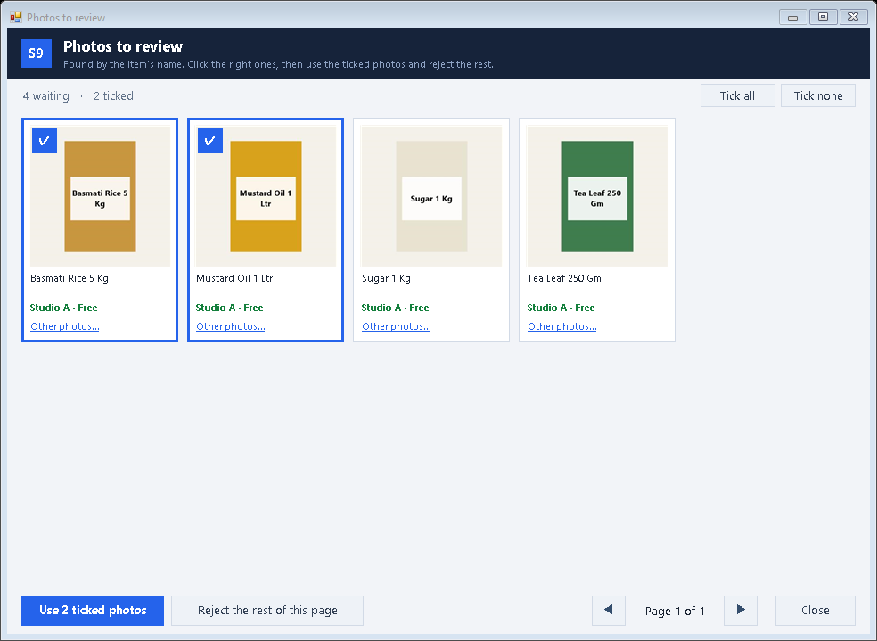Select the Tea Leaf 250 Gm photo
This screenshot has height=641, width=877.
point(597,196)
